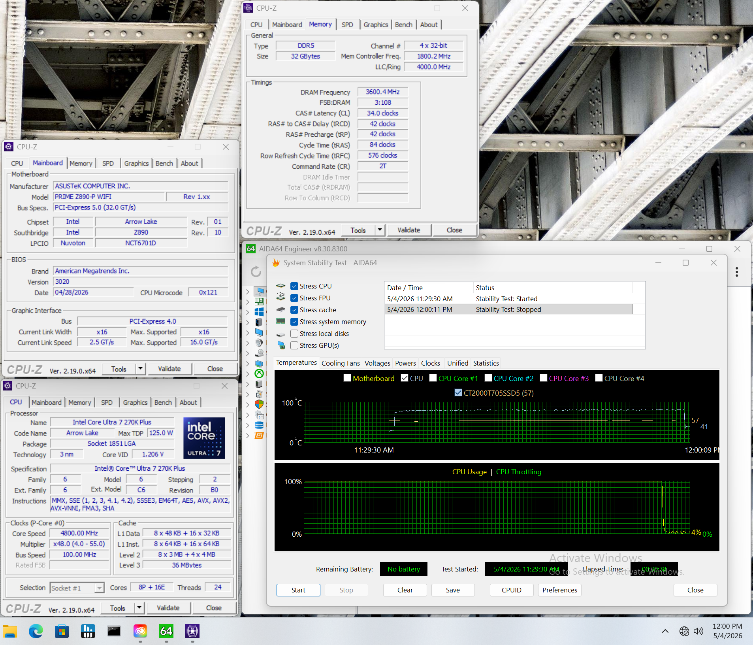Show CPU Core #3 temperature line
753x645 pixels.
pos(544,378)
